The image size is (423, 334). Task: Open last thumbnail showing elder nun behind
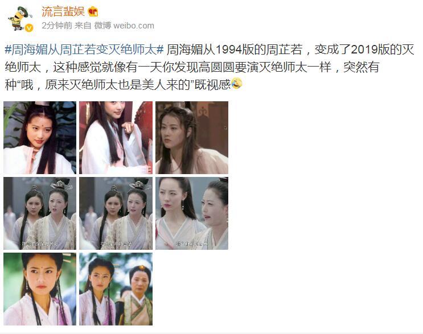pos(116,289)
